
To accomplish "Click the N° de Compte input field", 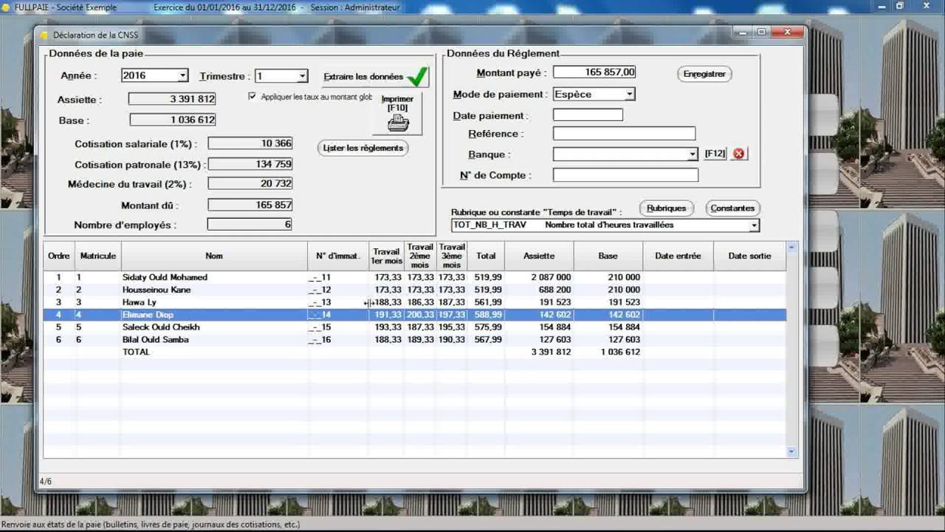I will coord(625,175).
